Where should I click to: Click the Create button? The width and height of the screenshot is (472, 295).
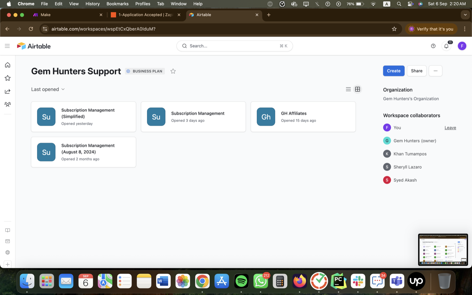click(x=394, y=71)
